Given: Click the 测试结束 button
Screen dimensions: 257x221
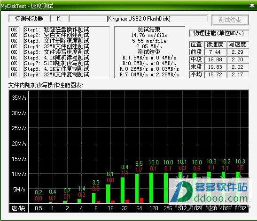Looking at the screenshot, I should pos(230,20).
